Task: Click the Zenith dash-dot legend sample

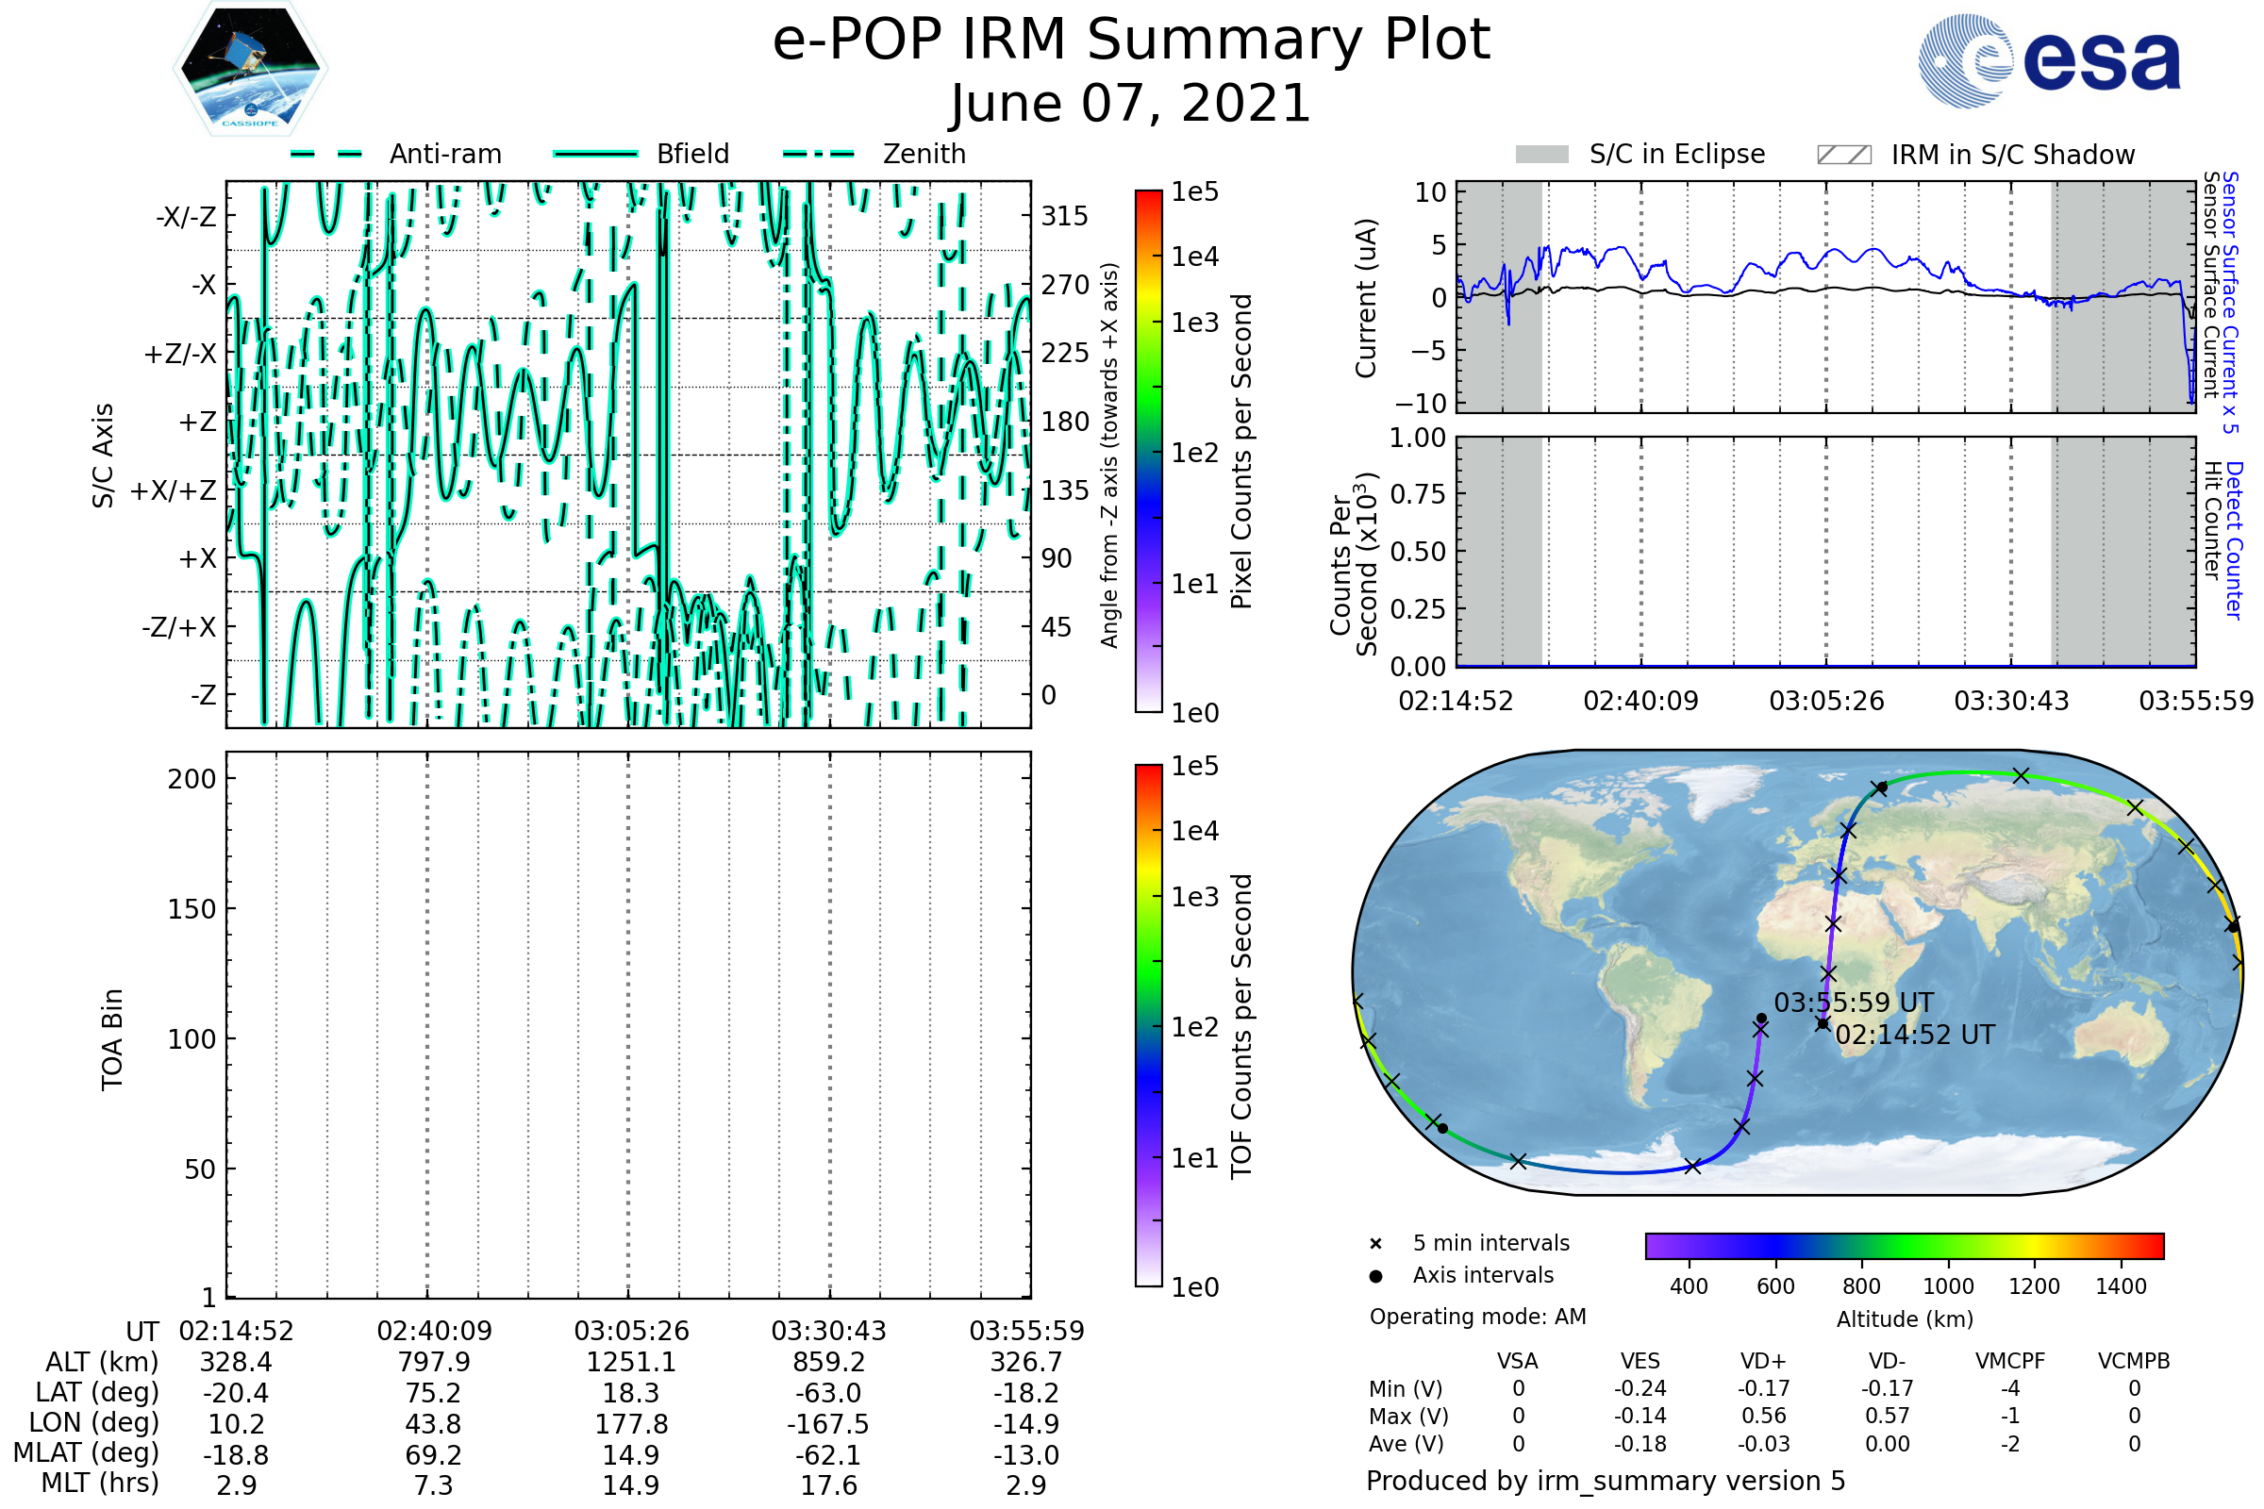Action: 819,154
